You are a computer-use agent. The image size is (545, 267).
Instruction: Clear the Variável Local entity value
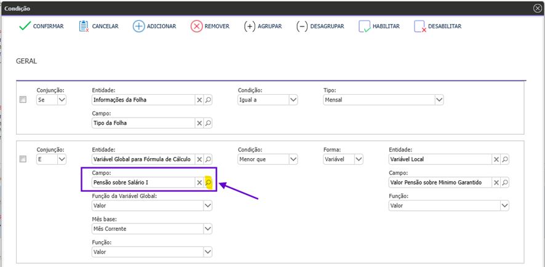(496, 159)
